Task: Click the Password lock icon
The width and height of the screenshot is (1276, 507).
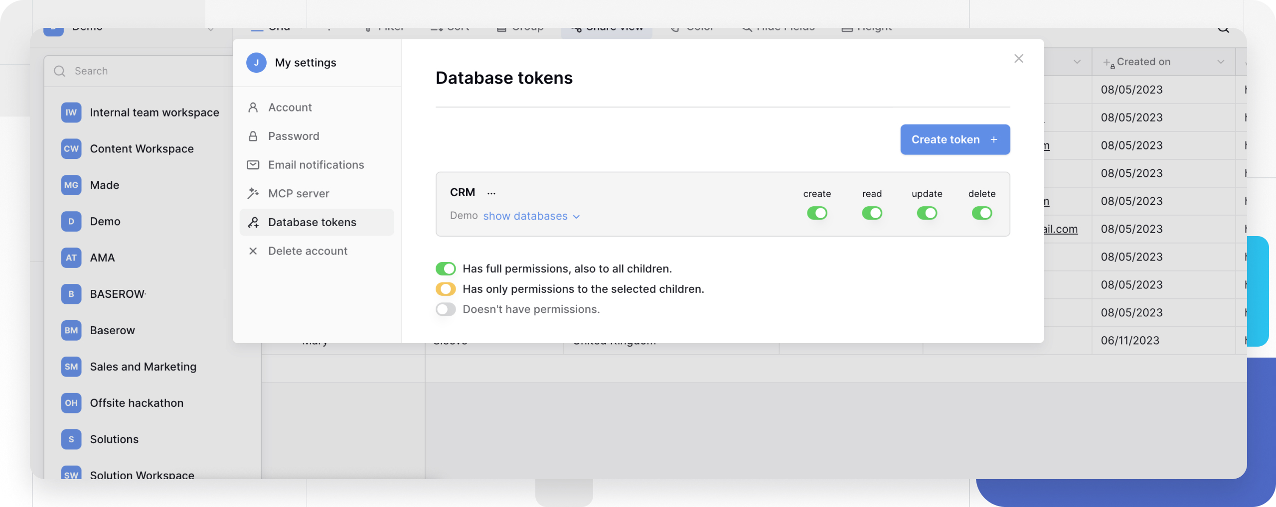Action: pyautogui.click(x=253, y=136)
